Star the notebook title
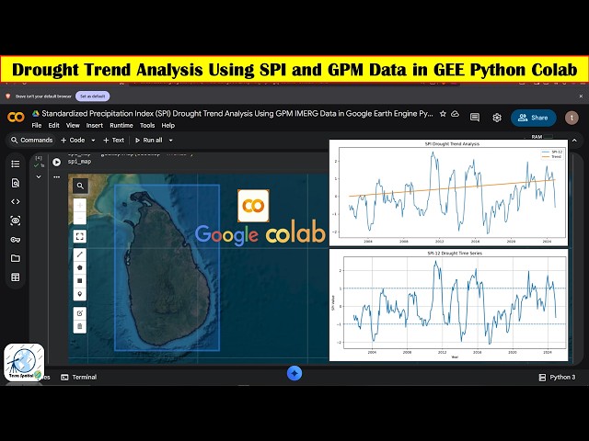 (443, 114)
